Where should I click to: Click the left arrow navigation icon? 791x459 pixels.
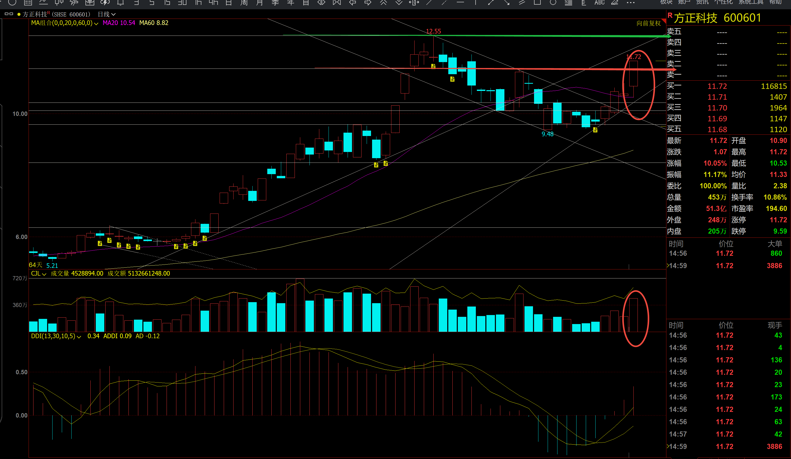point(352,3)
